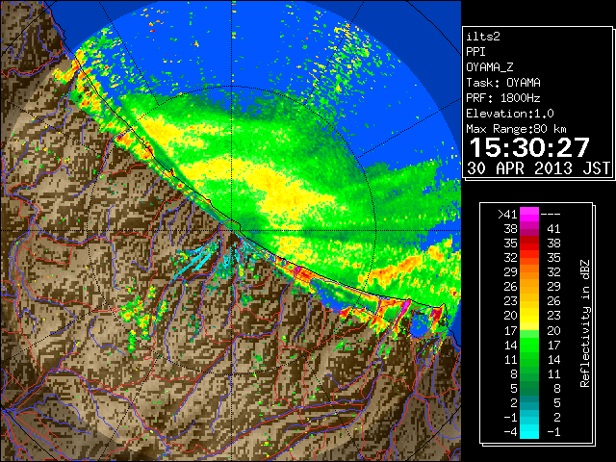This screenshot has height=462, width=616.
Task: Pick the dark green swatch beside the 5 label
Action: 529,388
